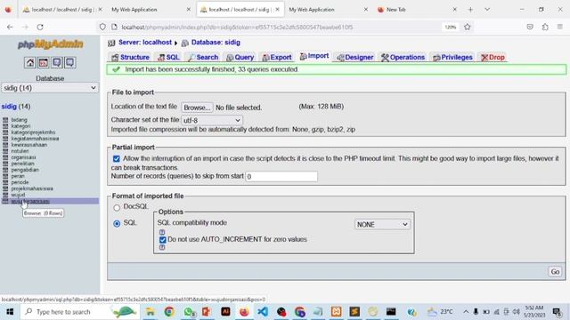
Task: Toggle Do not use AUTO_INCREMENT checkbox
Action: 162,239
